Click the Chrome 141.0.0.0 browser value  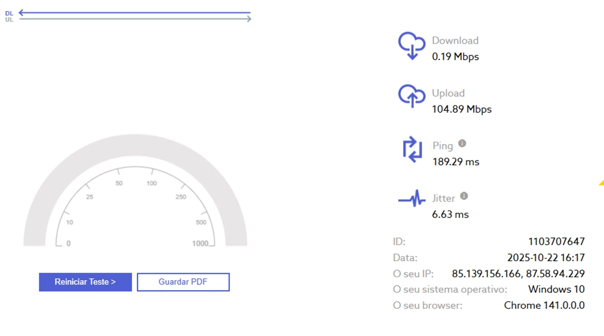tap(544, 305)
